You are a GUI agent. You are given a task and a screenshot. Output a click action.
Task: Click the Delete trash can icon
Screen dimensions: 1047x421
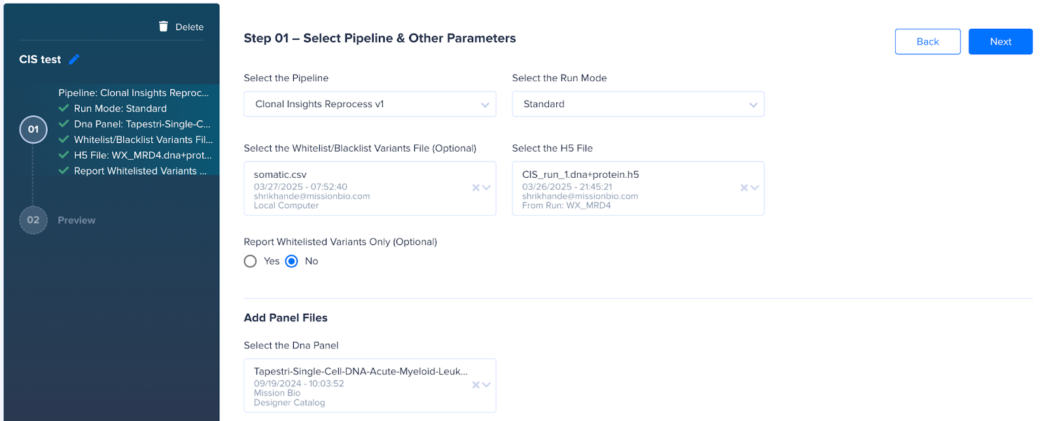click(164, 26)
